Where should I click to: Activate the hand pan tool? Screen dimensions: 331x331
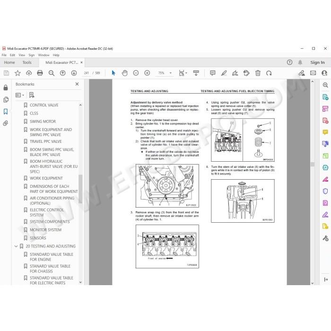(125, 73)
